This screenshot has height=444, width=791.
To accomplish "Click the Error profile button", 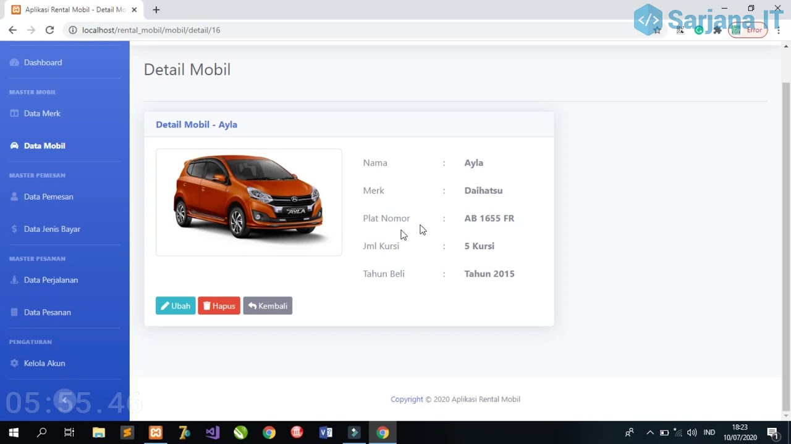I will [x=748, y=30].
